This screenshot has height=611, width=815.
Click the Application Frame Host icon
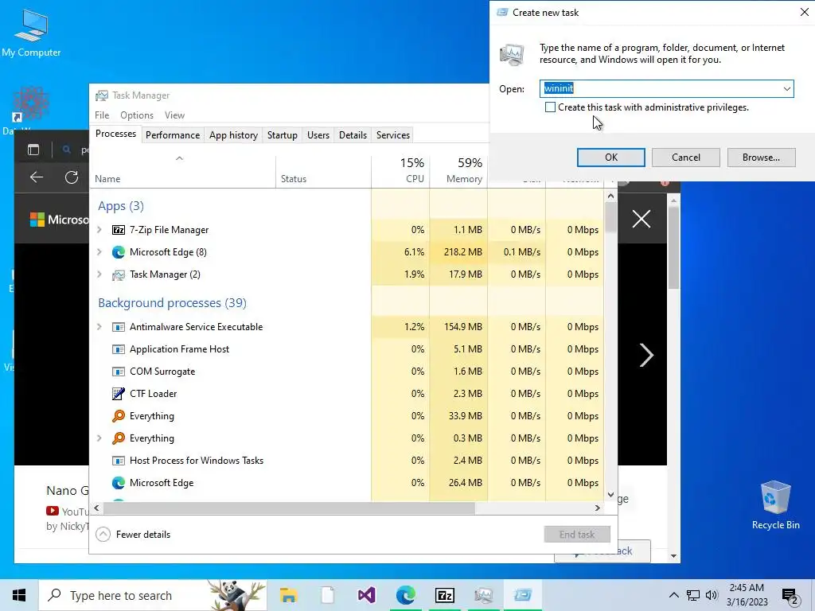click(119, 349)
